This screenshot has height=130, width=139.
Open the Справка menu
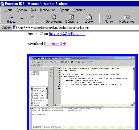click(x=79, y=10)
